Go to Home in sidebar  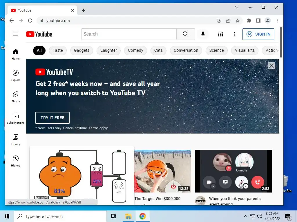click(x=16, y=54)
